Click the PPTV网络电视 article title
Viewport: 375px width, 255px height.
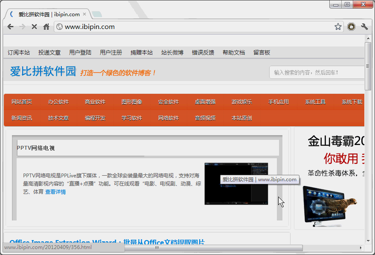point(36,148)
